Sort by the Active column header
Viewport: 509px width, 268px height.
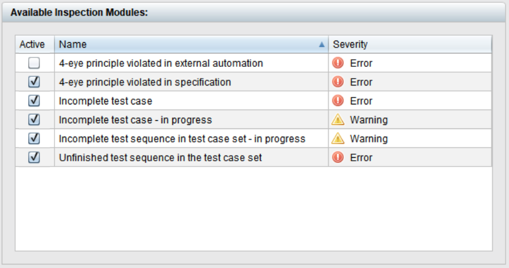[x=35, y=44]
